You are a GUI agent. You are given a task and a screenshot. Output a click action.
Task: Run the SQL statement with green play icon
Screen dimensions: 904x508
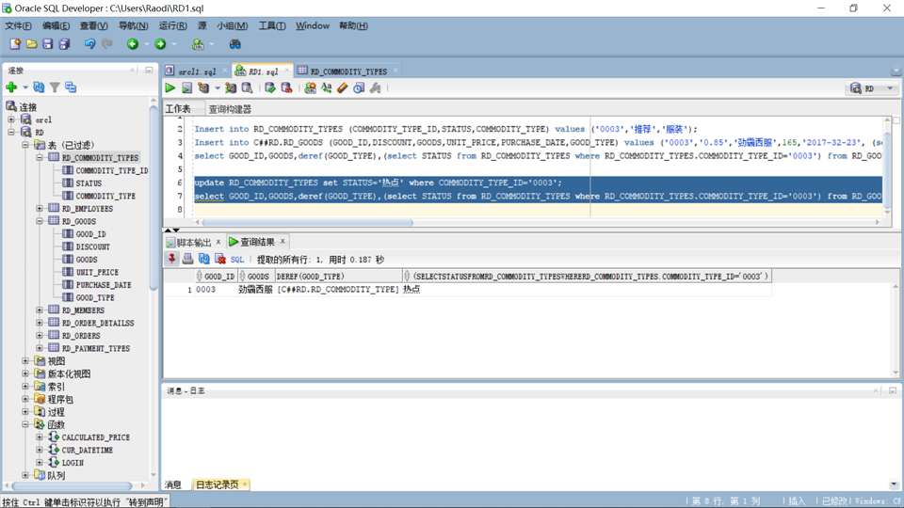[170, 88]
